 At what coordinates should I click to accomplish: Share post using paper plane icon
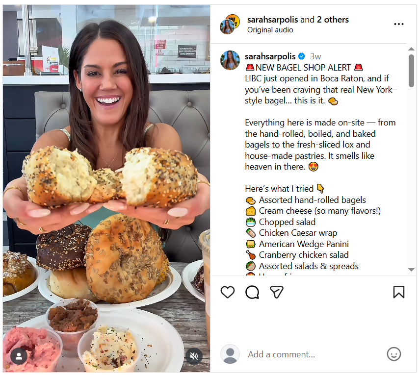coord(277,292)
